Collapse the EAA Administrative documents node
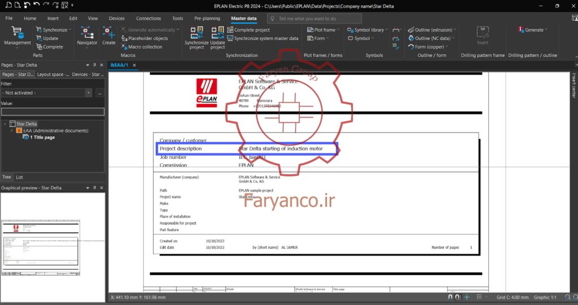578x305 pixels. pyautogui.click(x=12, y=130)
